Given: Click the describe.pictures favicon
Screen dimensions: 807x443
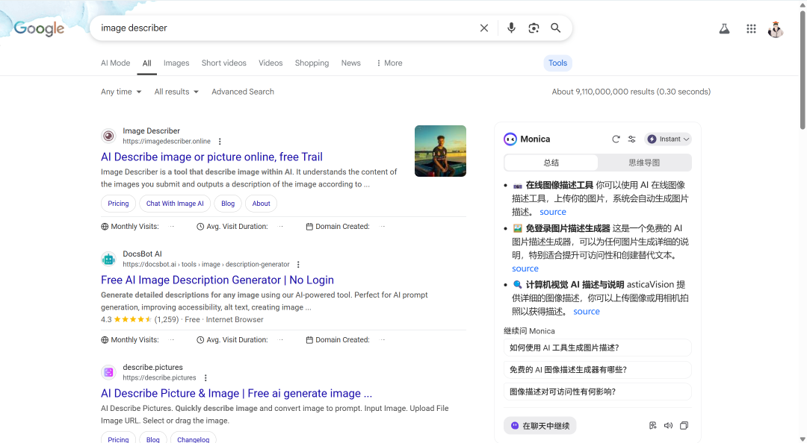Looking at the screenshot, I should pos(108,372).
